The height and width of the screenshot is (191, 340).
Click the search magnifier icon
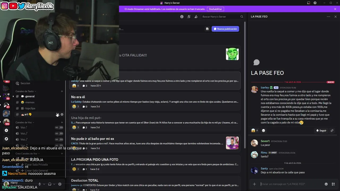coord(242,16)
